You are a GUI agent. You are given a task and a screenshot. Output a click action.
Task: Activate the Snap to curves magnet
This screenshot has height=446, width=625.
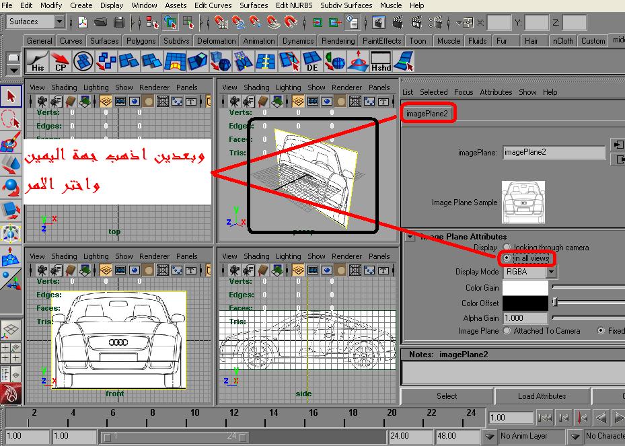[238, 22]
